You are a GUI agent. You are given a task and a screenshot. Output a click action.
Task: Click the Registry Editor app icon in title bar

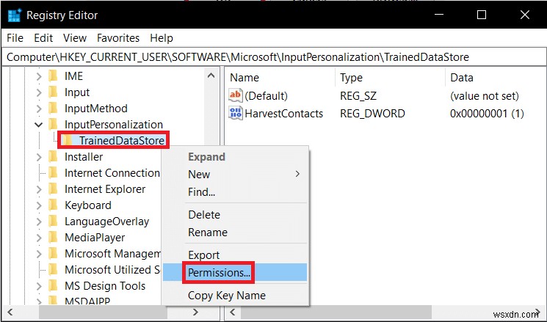(x=14, y=15)
